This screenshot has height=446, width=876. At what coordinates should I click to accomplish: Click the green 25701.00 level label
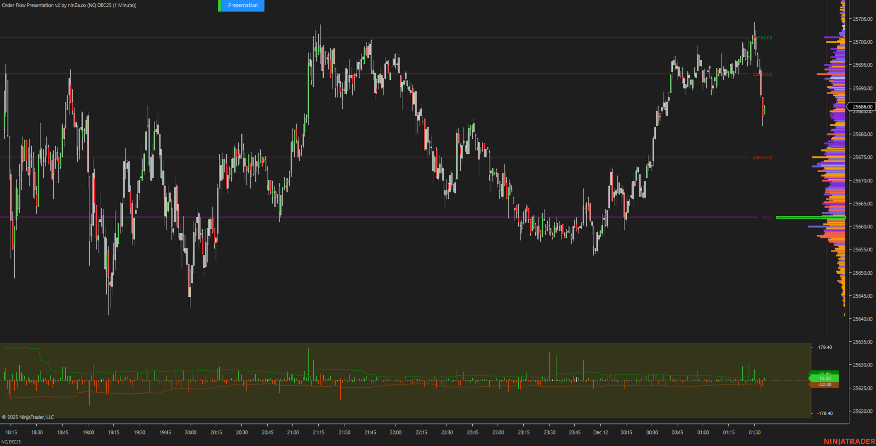click(764, 38)
